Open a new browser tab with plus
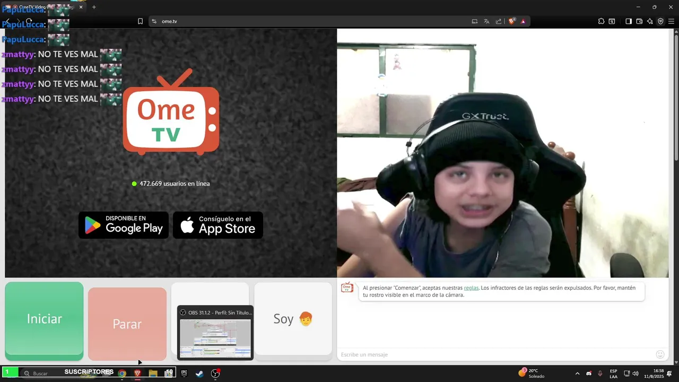The image size is (679, 382). pos(94,7)
